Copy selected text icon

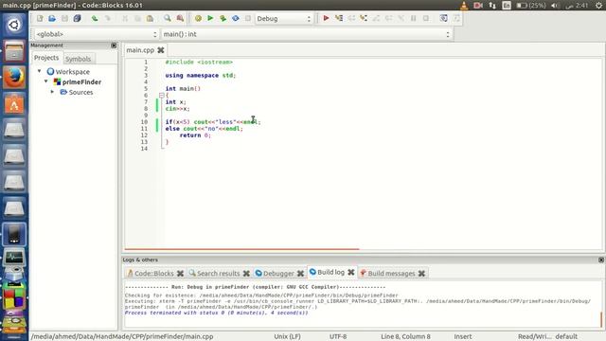[137, 18]
